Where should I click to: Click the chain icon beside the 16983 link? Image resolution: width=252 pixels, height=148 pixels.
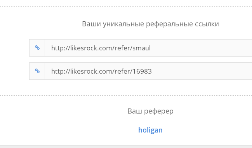click(37, 71)
